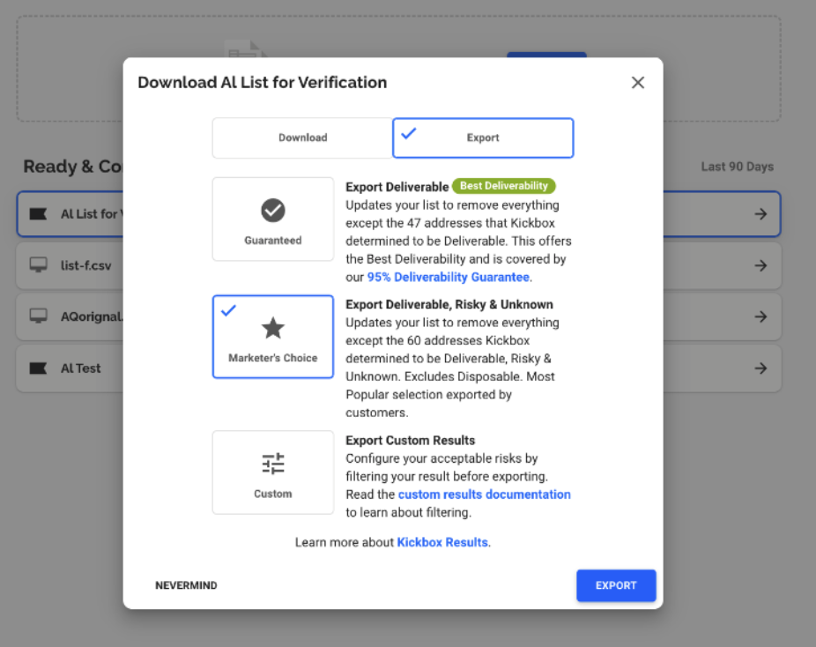The width and height of the screenshot is (816, 647).
Task: Open the custom results documentation link
Action: pyautogui.click(x=484, y=494)
